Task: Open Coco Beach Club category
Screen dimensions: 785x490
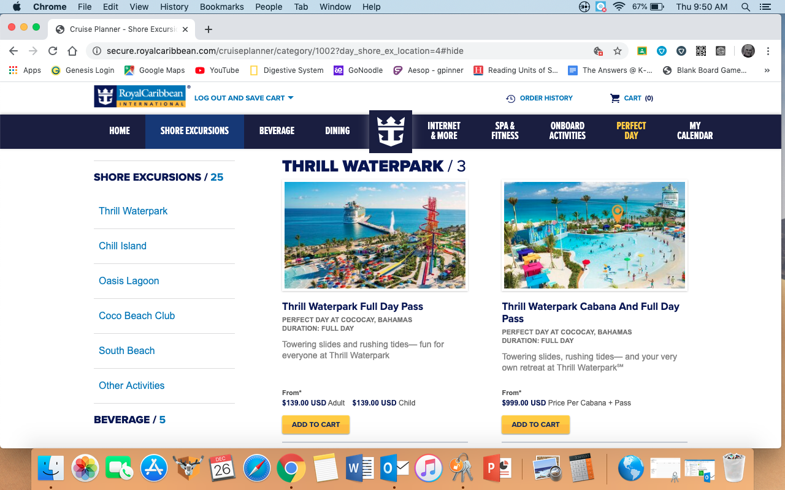Action: tap(137, 315)
